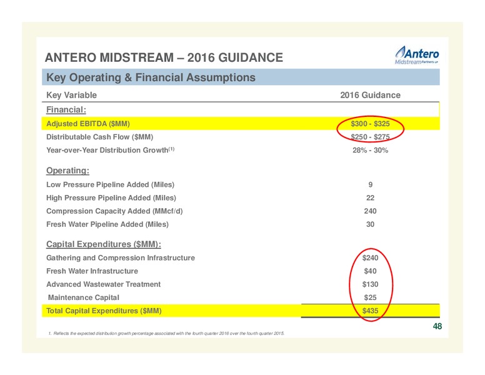Click 'Total Capital Expenditures ($MM)' label
This screenshot has width=485, height=375.
point(104,311)
